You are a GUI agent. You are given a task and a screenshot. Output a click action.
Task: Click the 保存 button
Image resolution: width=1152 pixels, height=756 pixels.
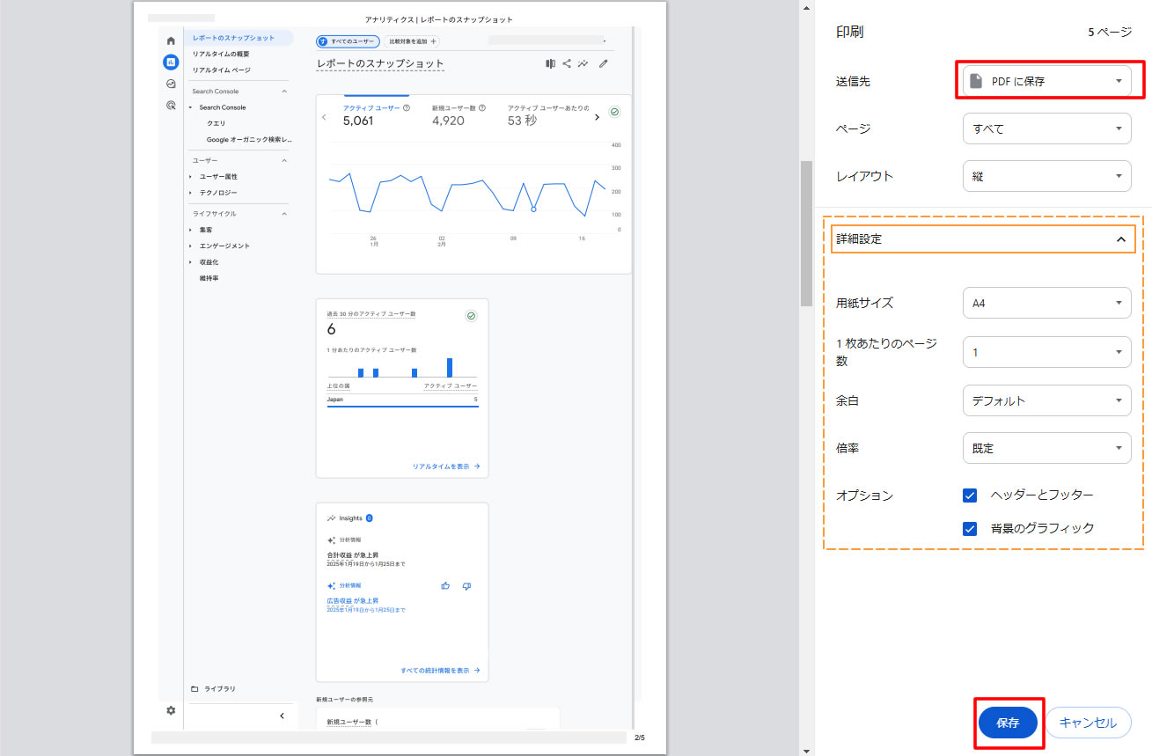(x=1008, y=723)
